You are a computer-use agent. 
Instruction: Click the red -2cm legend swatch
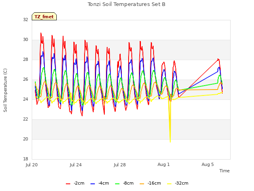(68, 184)
